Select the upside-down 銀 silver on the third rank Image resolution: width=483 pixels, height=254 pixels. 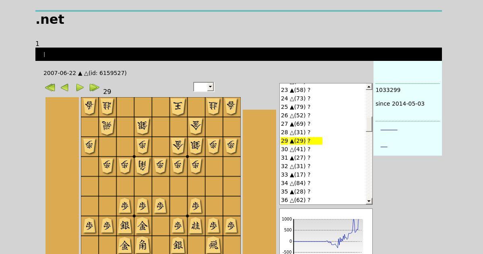(196, 146)
